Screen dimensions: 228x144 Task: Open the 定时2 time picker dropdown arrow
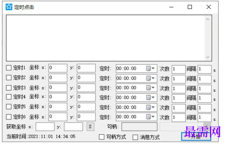point(153,78)
